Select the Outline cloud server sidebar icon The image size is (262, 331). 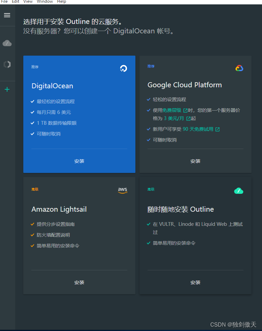[x=7, y=43]
